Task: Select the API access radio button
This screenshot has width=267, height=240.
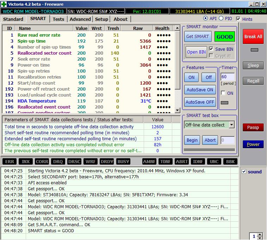Action: [x=205, y=18]
